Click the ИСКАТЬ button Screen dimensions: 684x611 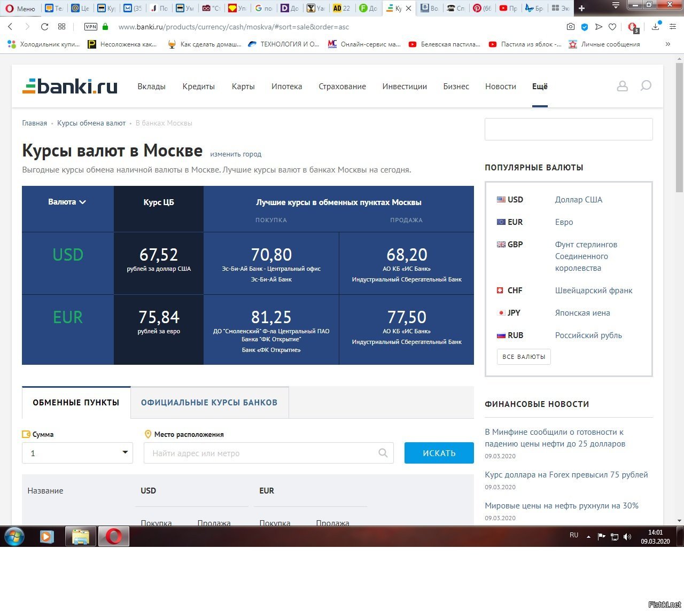pos(439,453)
